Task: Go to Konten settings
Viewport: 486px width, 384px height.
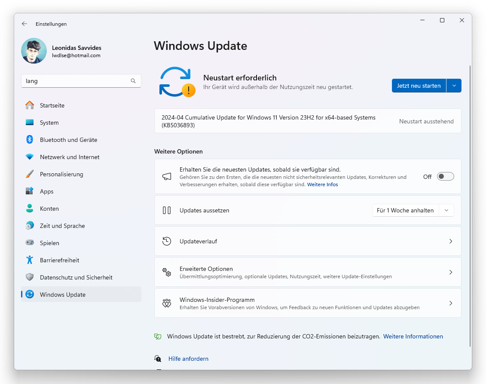Action: tap(81, 209)
